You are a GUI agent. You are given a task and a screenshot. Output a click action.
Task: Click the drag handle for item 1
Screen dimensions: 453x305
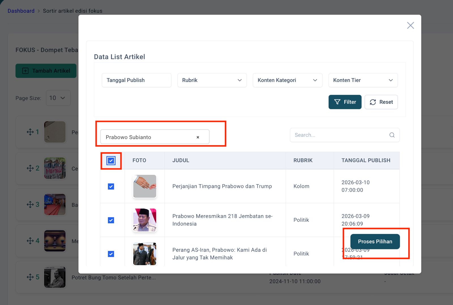click(30, 132)
